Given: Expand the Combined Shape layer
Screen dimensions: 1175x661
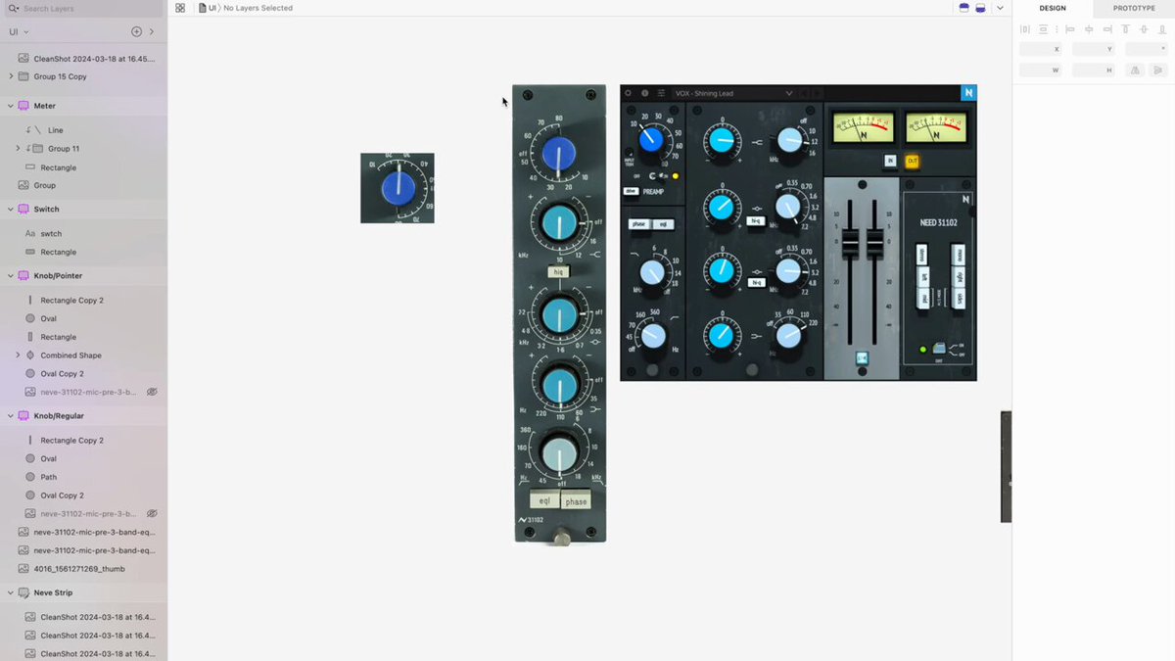Looking at the screenshot, I should [18, 355].
